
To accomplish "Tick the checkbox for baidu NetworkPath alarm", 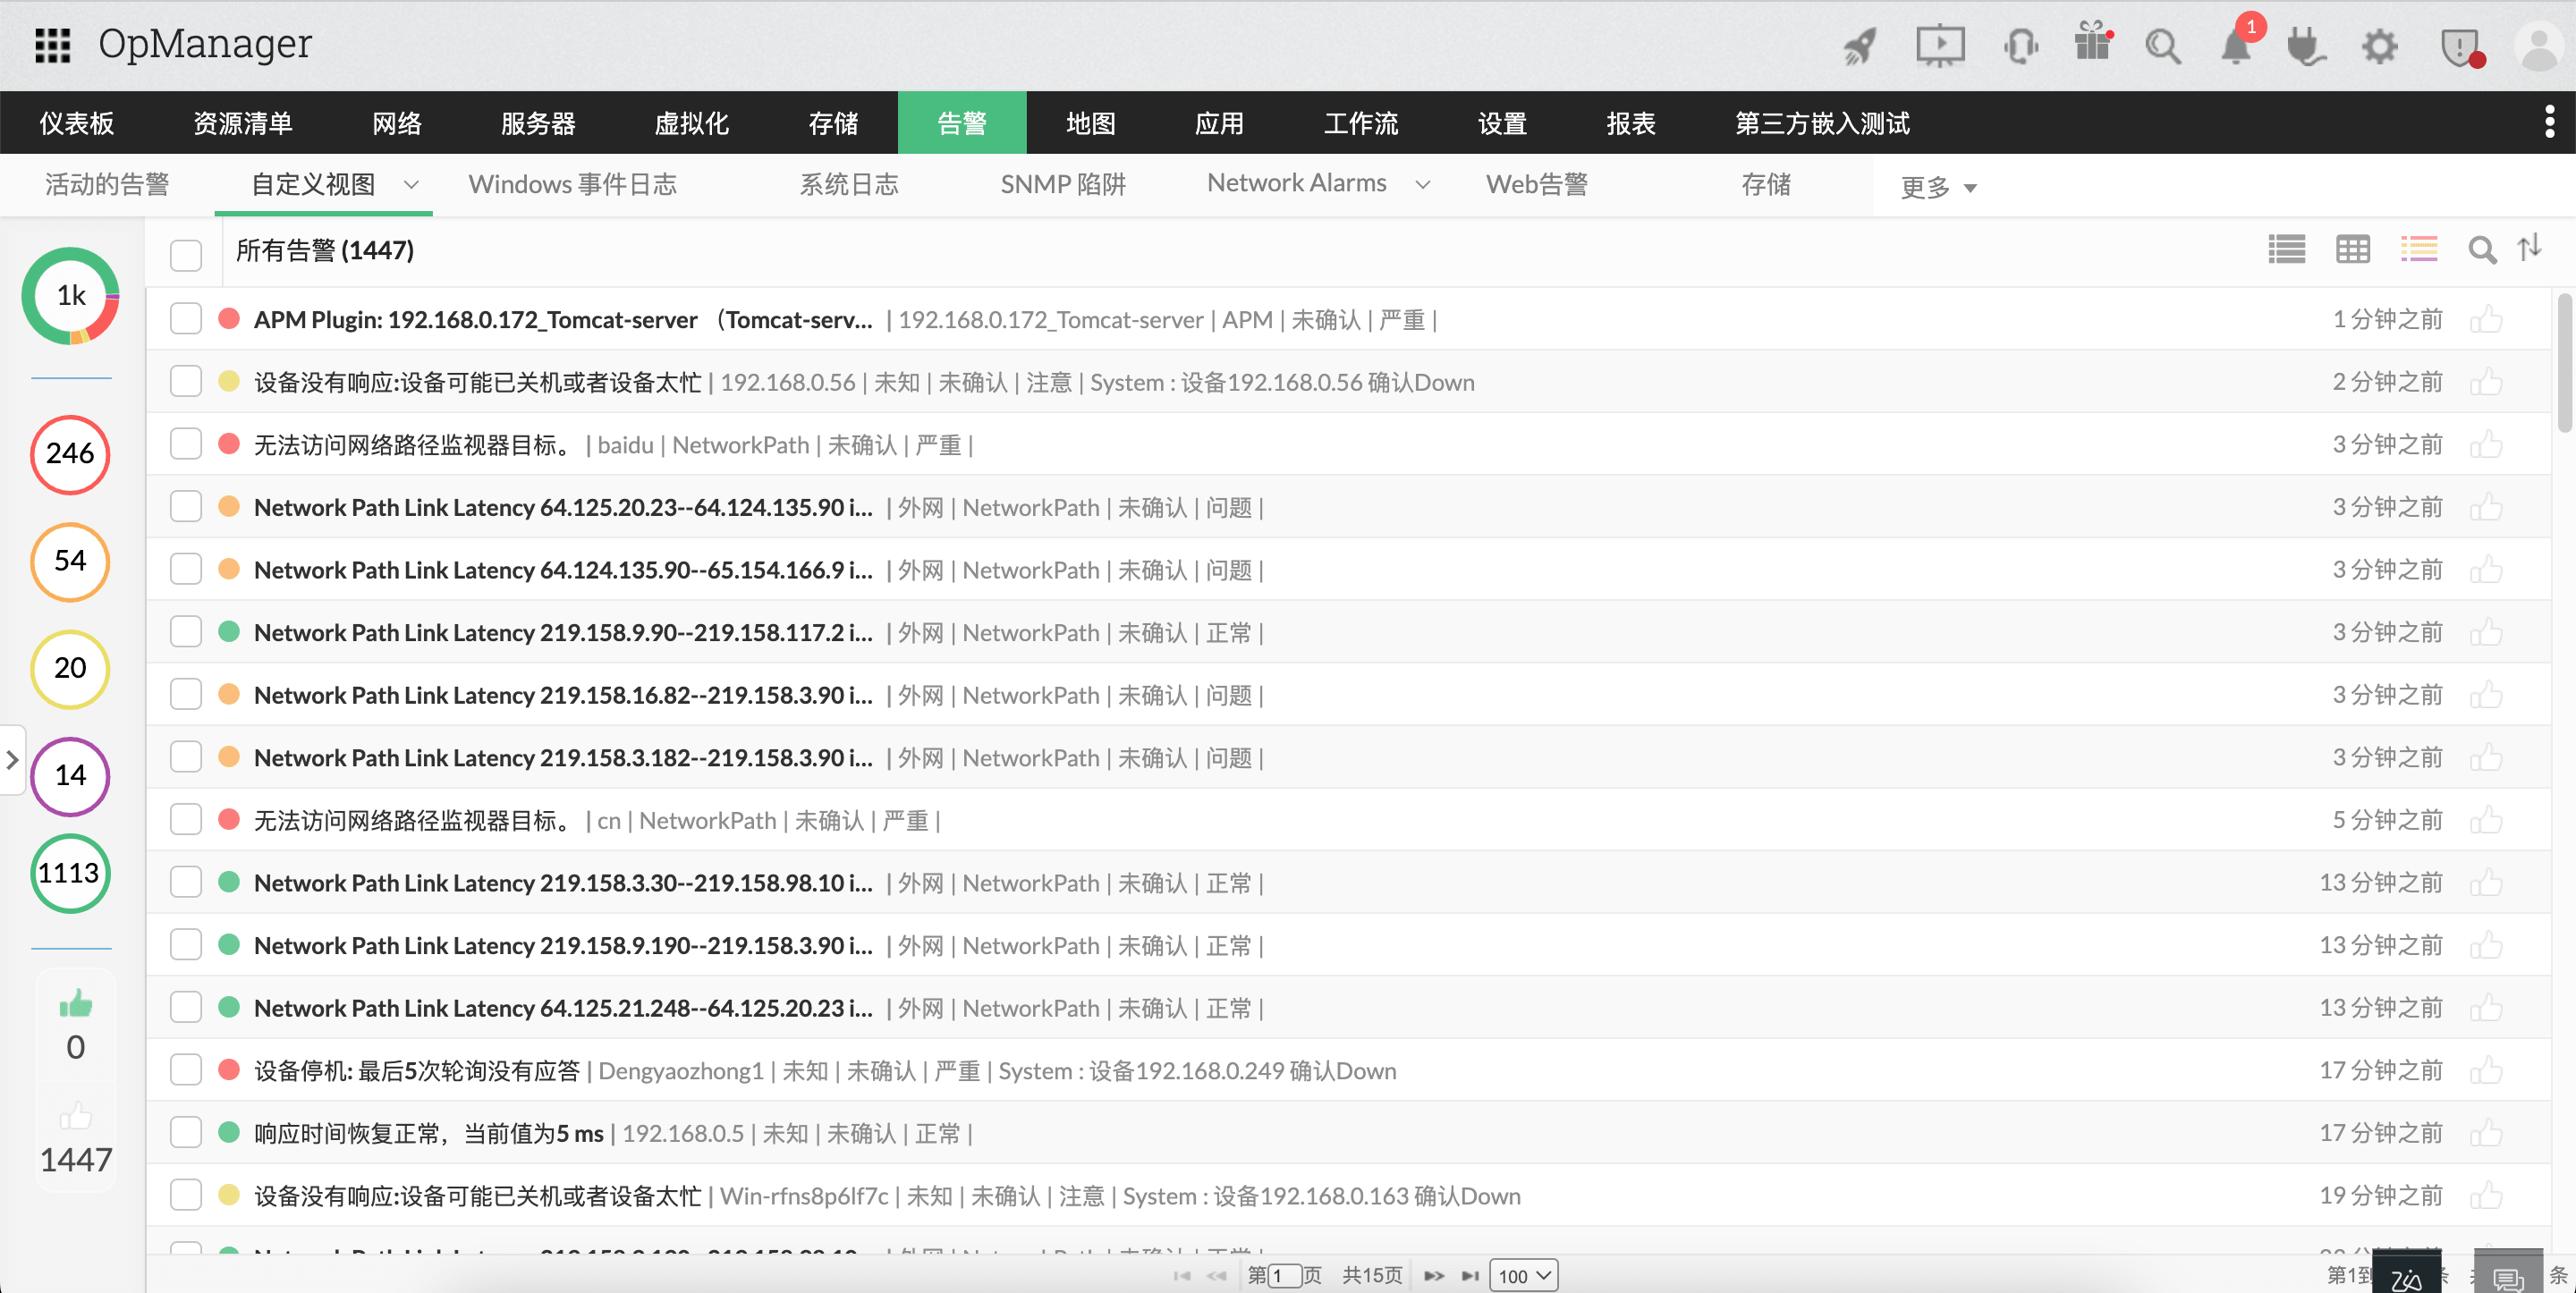I will coord(186,444).
